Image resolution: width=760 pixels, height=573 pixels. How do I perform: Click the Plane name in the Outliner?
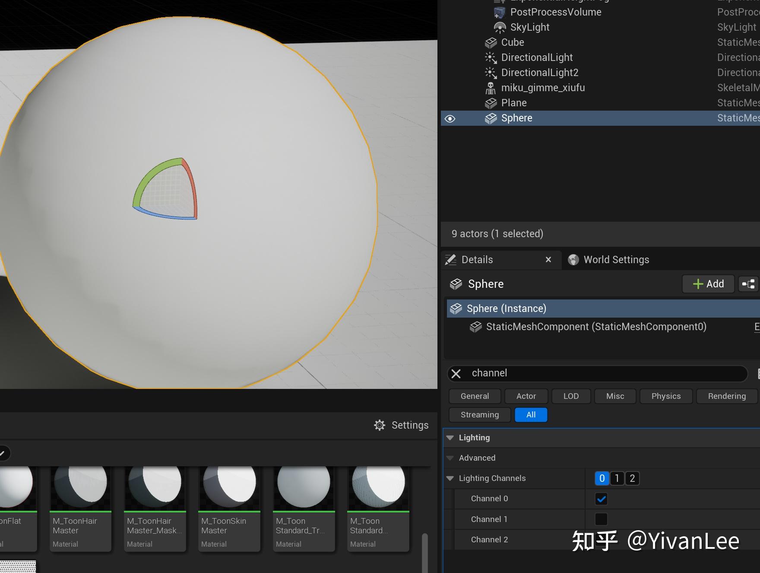pyautogui.click(x=514, y=103)
